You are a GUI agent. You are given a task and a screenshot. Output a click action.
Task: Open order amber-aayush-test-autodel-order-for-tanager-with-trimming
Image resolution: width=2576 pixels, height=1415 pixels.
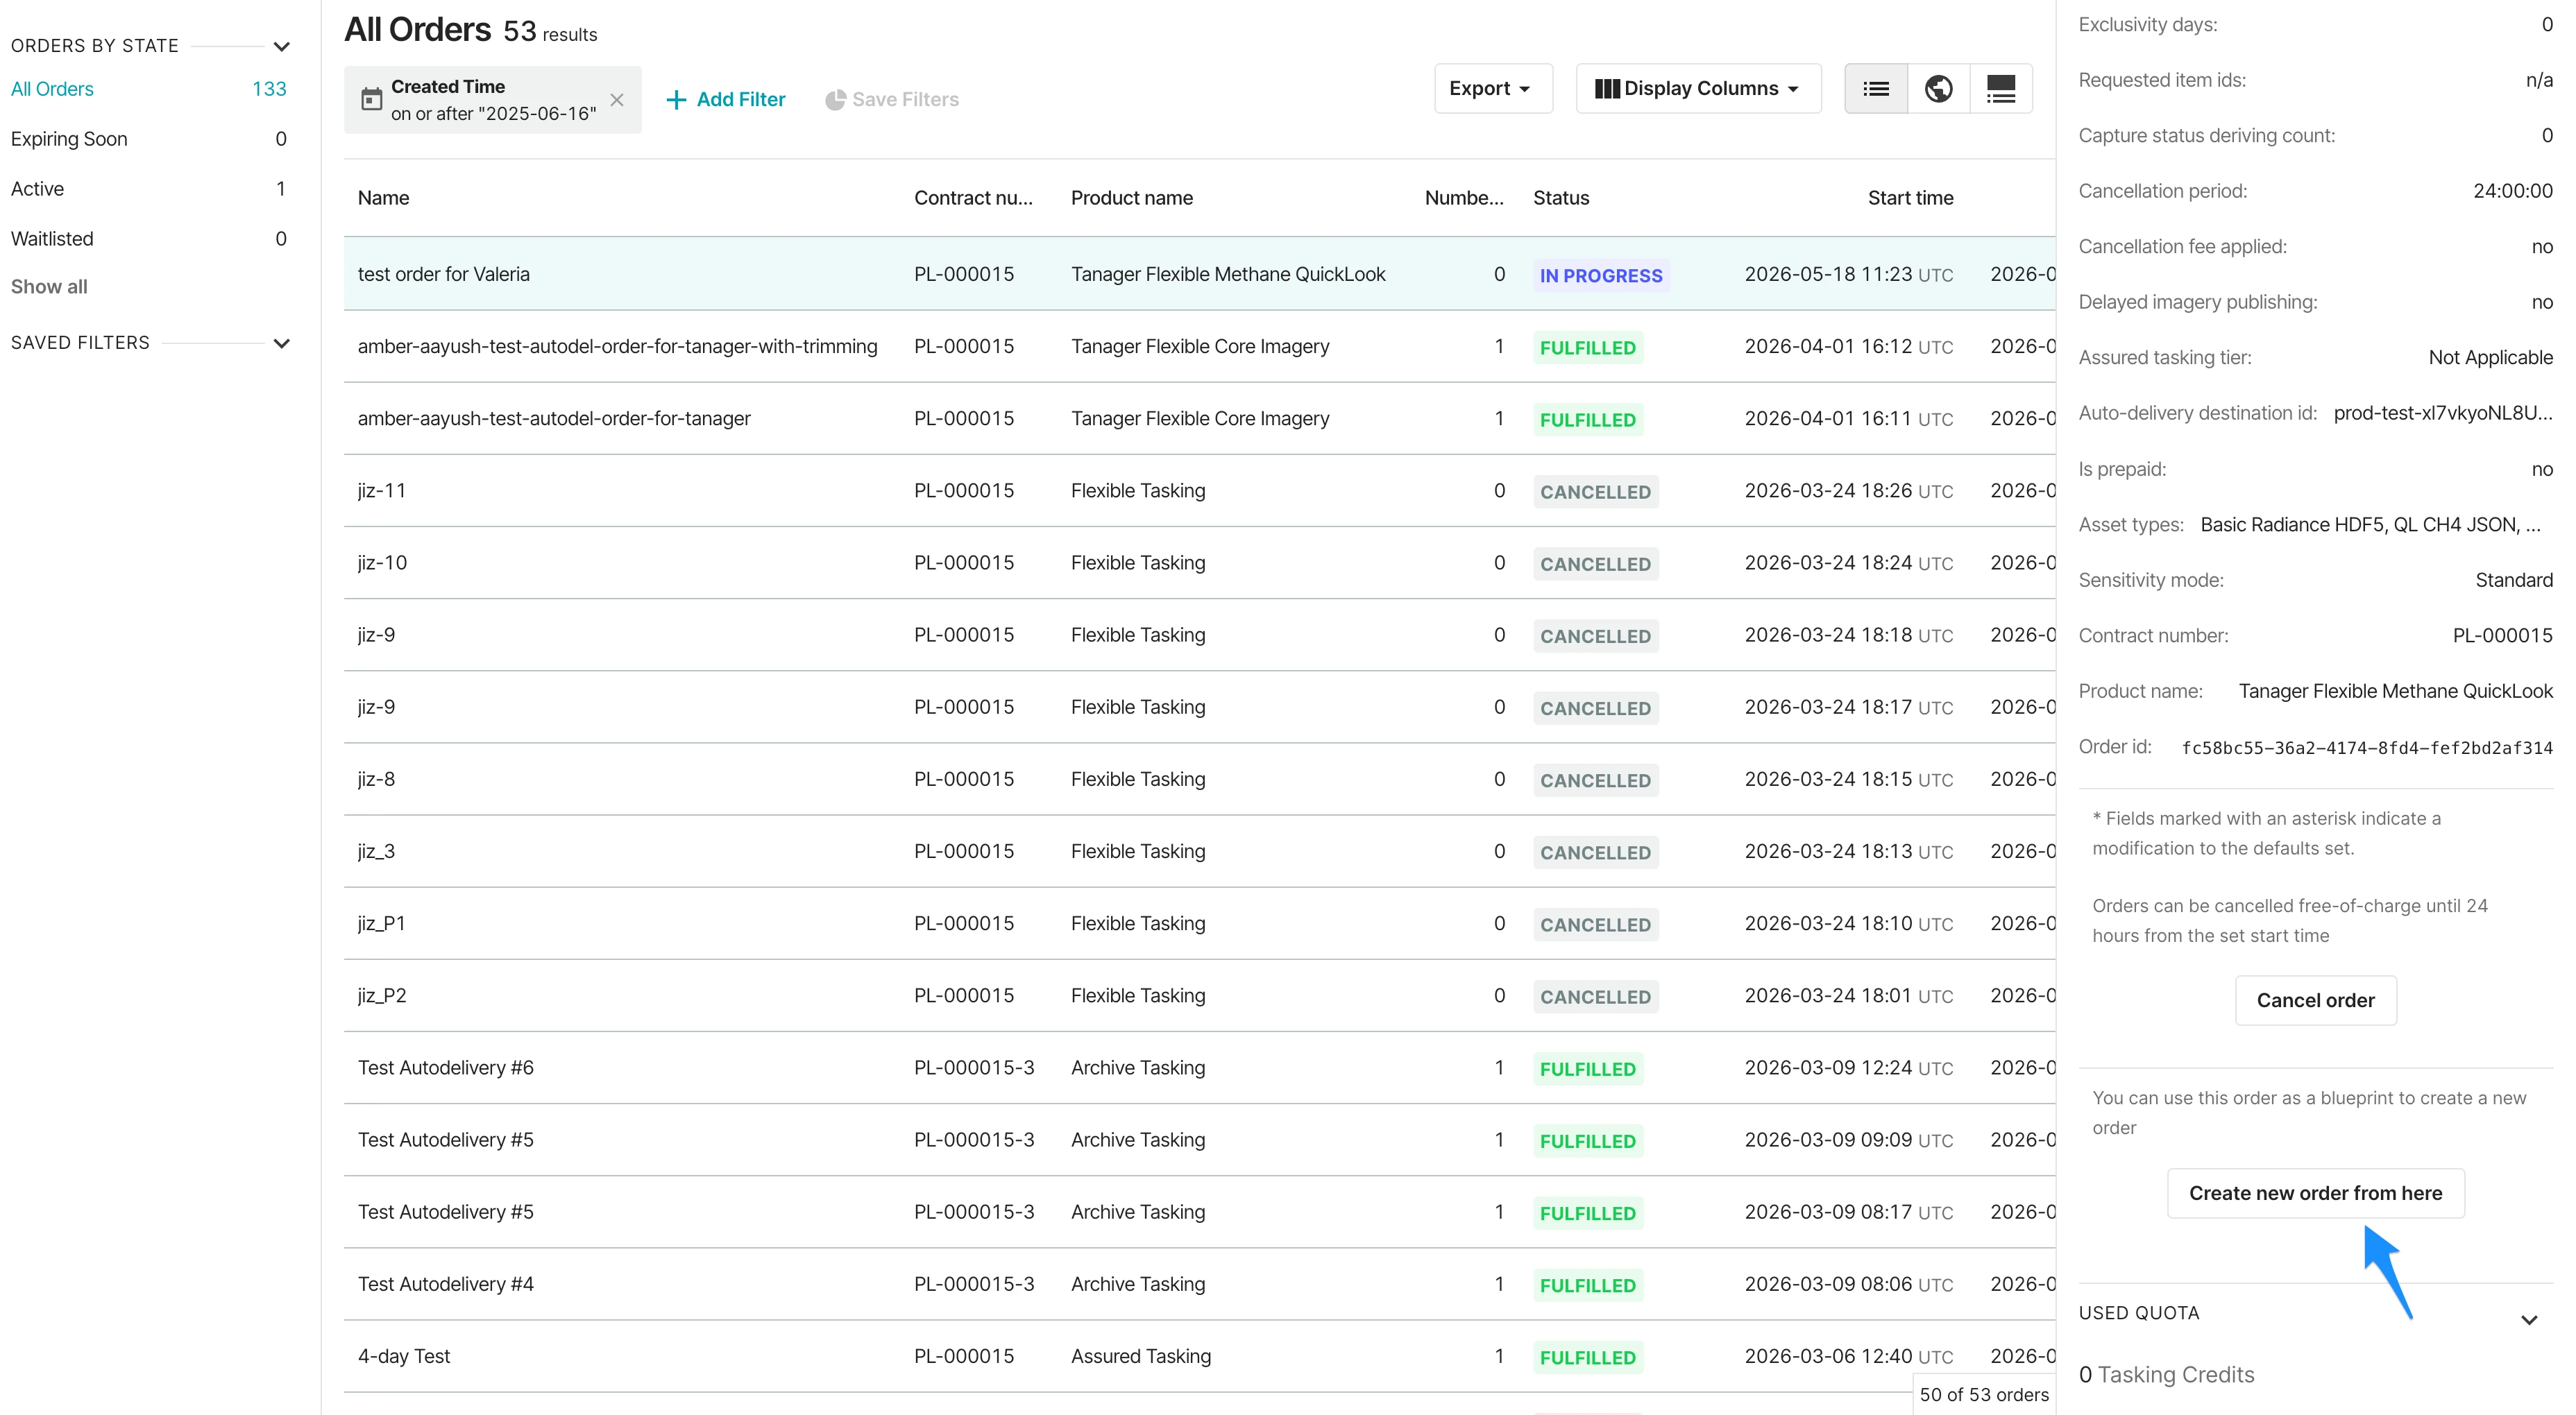[x=1199, y=347]
